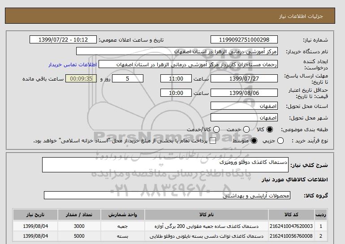
Task: Click need date 1399/08/04 in row 2
Action: tap(35, 236)
